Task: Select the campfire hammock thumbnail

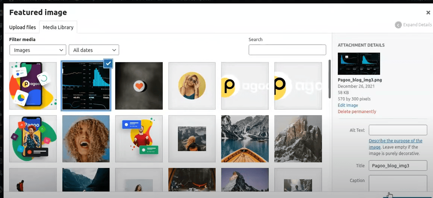Action: (192, 180)
